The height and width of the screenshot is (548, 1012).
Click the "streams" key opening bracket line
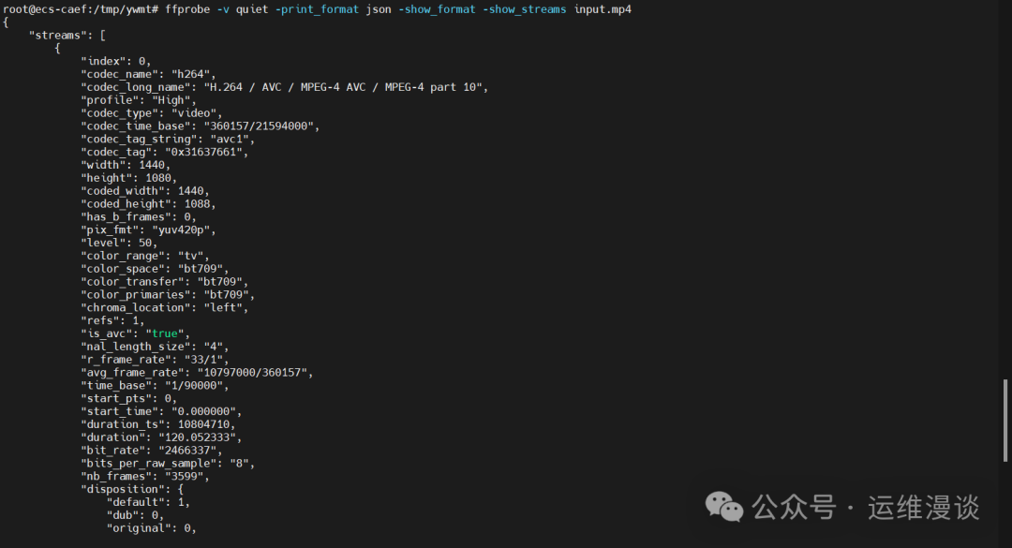coord(71,35)
